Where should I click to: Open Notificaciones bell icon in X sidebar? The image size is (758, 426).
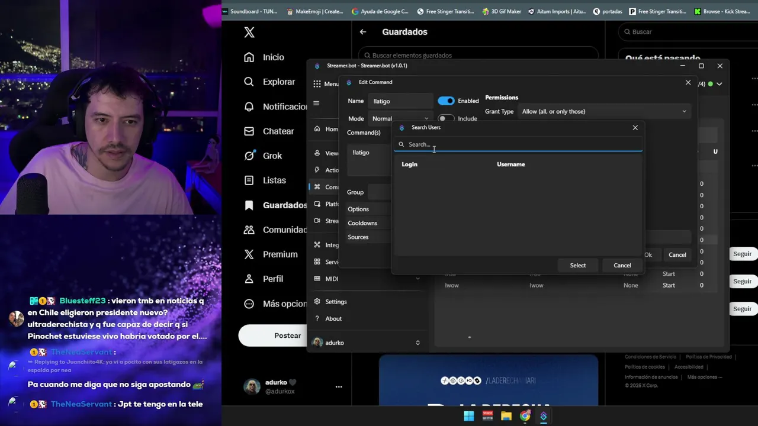tap(249, 106)
